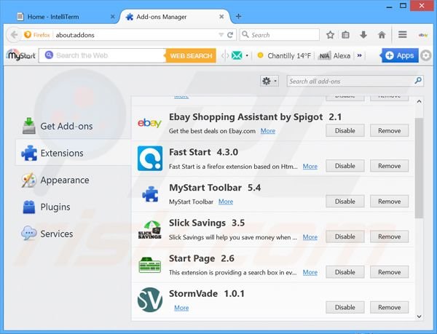Remove the Start Page extension
This screenshot has width=437, height=334.
click(x=390, y=272)
